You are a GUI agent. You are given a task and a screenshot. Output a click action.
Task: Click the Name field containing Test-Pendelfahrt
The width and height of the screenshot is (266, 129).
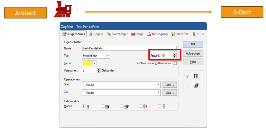click(129, 48)
